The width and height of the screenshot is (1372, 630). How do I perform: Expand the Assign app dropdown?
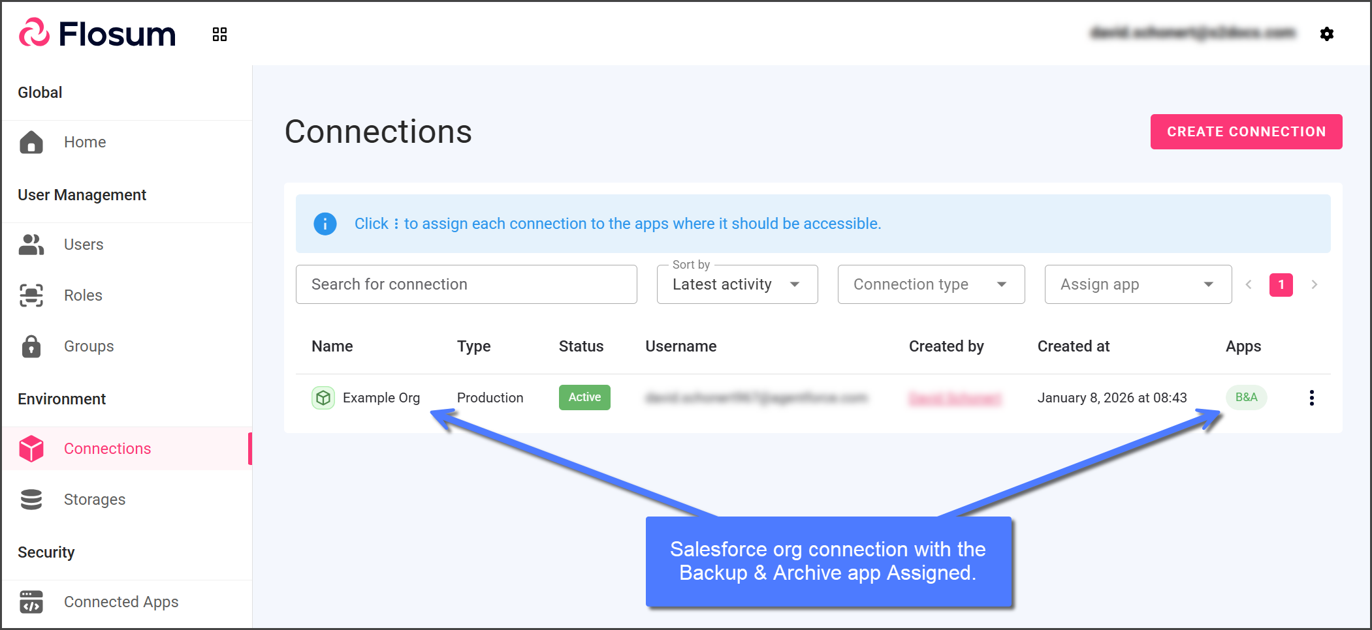1138,284
